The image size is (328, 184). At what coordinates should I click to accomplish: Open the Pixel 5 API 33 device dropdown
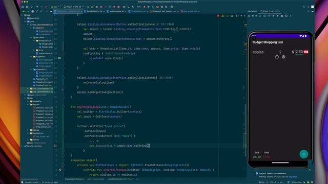(74, 7)
